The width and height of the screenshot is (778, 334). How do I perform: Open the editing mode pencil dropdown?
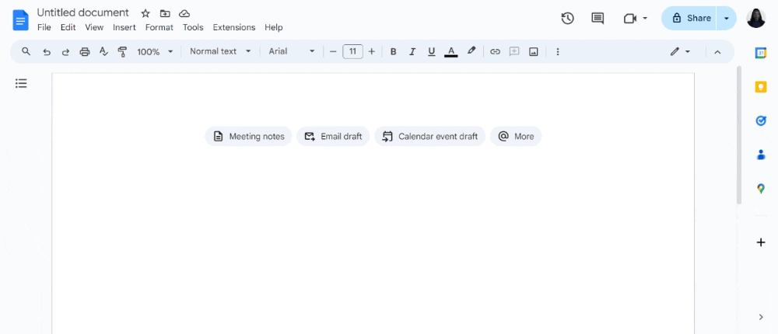680,51
